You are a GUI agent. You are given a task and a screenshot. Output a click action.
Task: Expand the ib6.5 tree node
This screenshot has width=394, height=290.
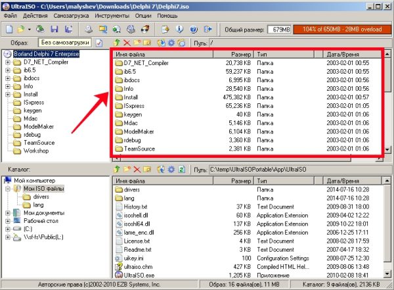click(x=8, y=70)
